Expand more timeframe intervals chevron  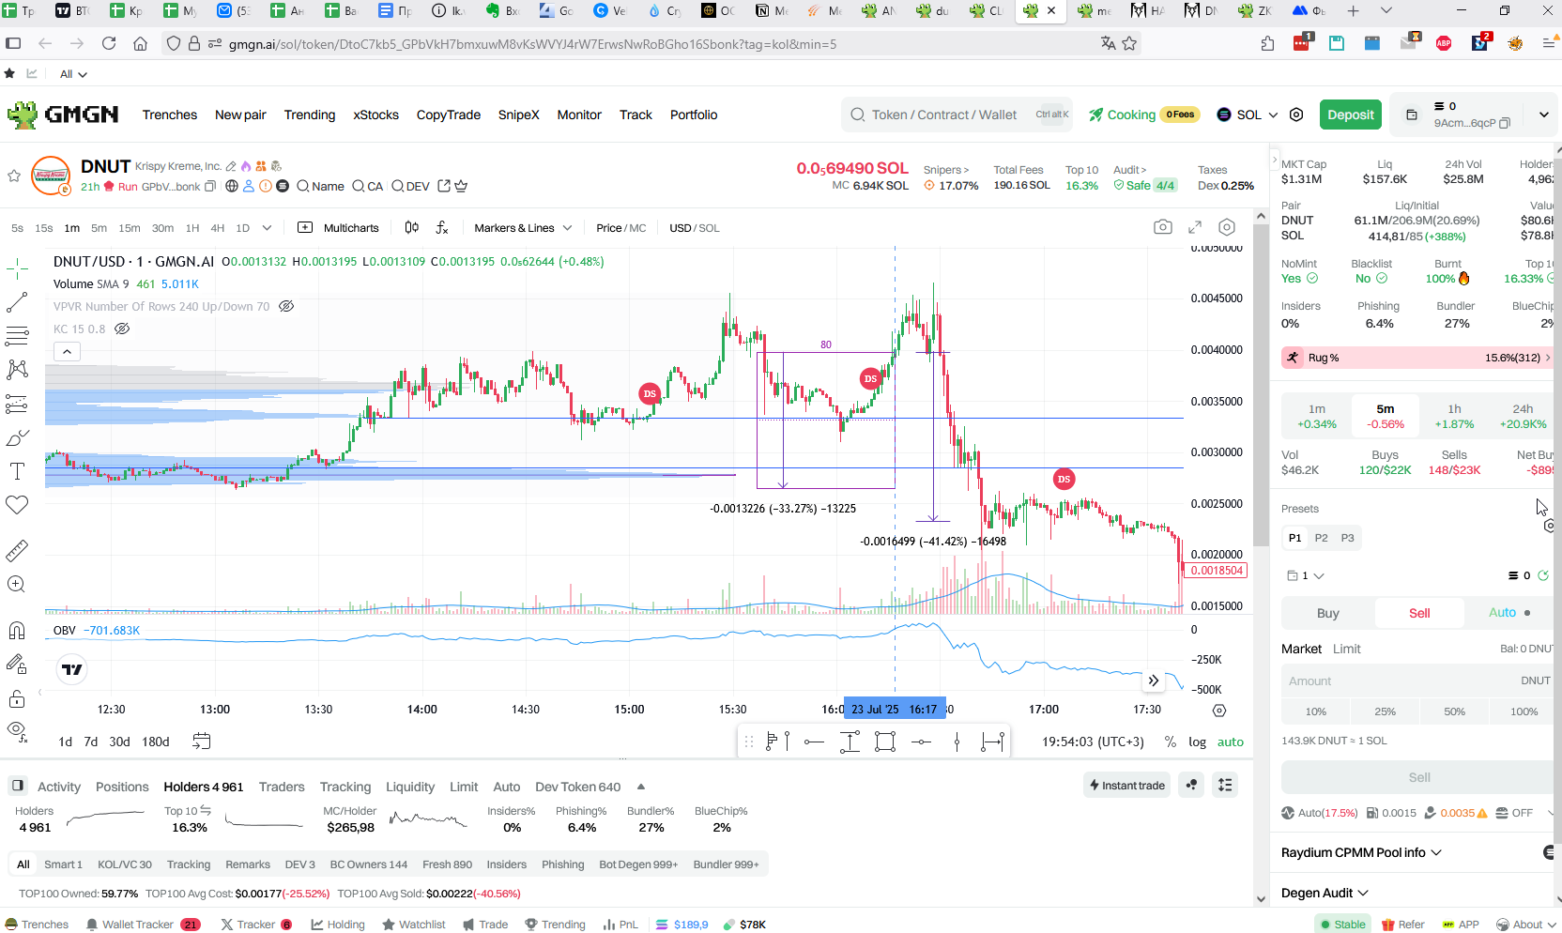click(267, 228)
